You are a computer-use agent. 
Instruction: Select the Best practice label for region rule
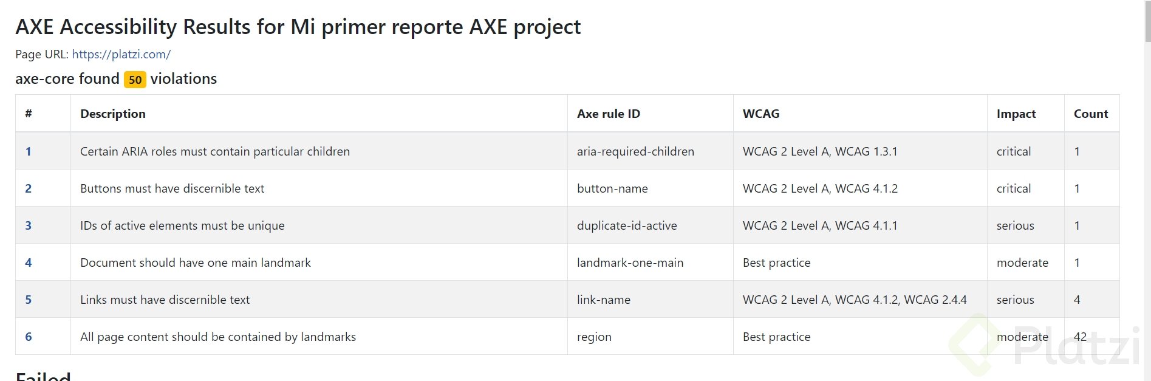(776, 337)
